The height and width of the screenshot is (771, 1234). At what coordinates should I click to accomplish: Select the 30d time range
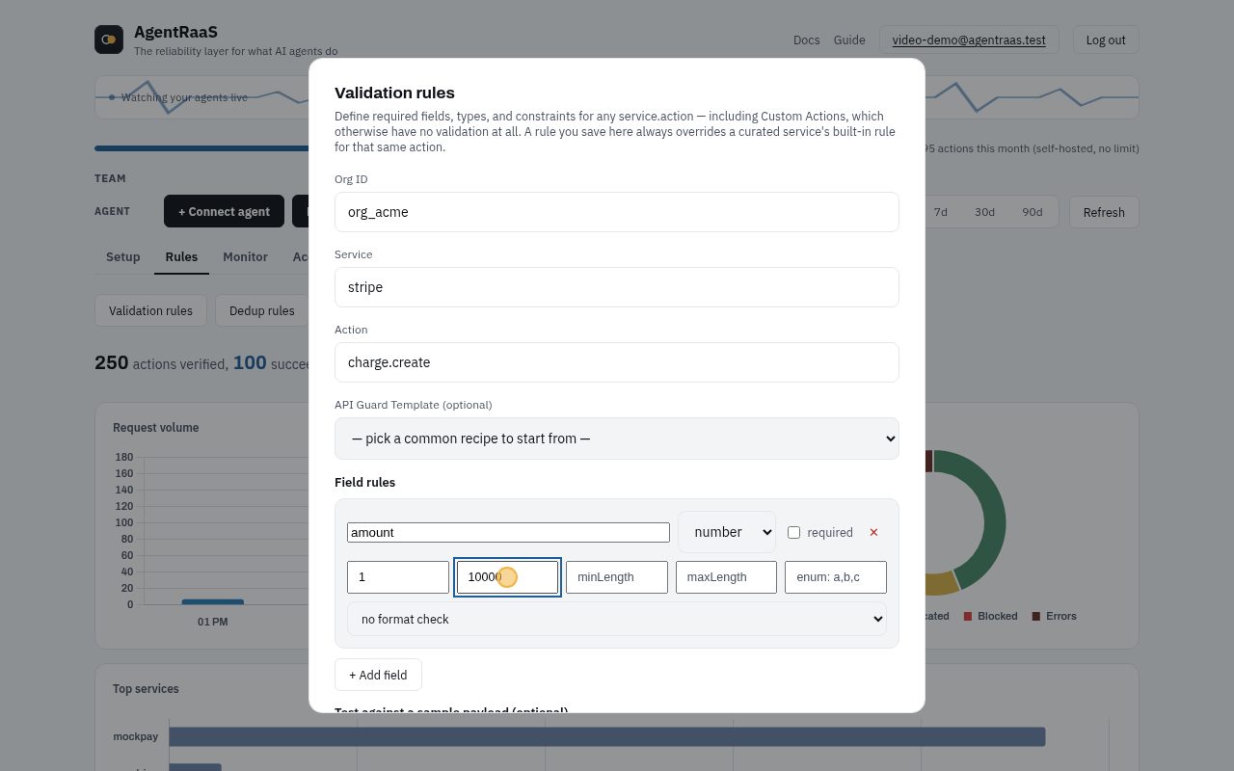click(x=984, y=212)
